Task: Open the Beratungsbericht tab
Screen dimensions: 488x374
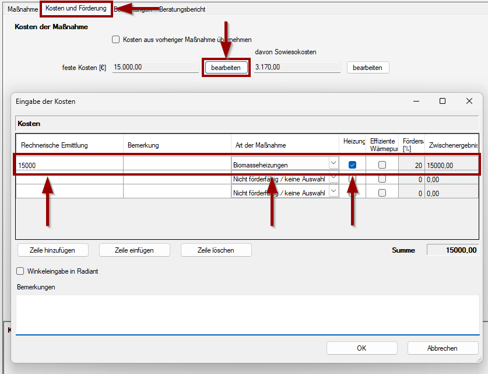Action: click(x=182, y=9)
